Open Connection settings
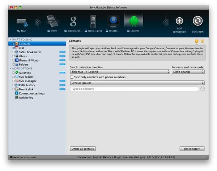Image resolution: width=217 pixels, height=171 pixels. coord(32,93)
